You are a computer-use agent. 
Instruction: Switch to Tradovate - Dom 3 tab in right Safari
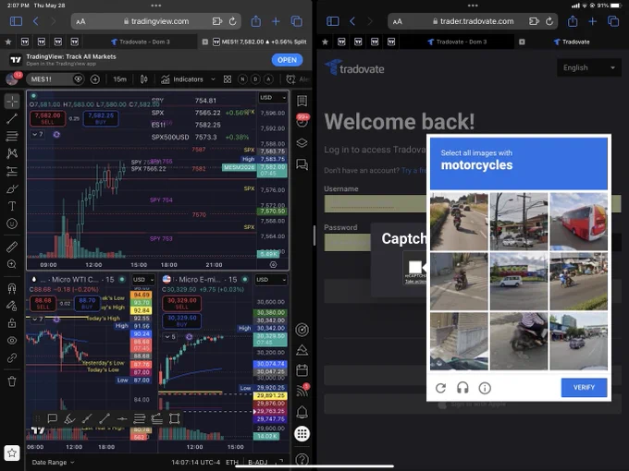457,42
